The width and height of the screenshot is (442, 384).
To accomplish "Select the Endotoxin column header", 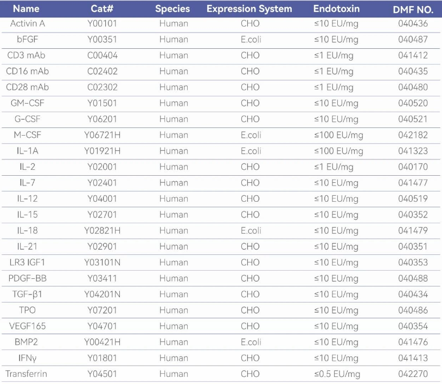I will [x=336, y=9].
